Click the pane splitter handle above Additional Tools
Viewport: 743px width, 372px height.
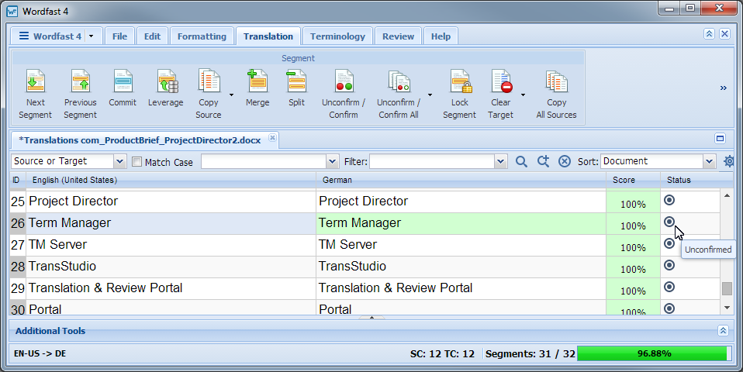[x=371, y=318]
